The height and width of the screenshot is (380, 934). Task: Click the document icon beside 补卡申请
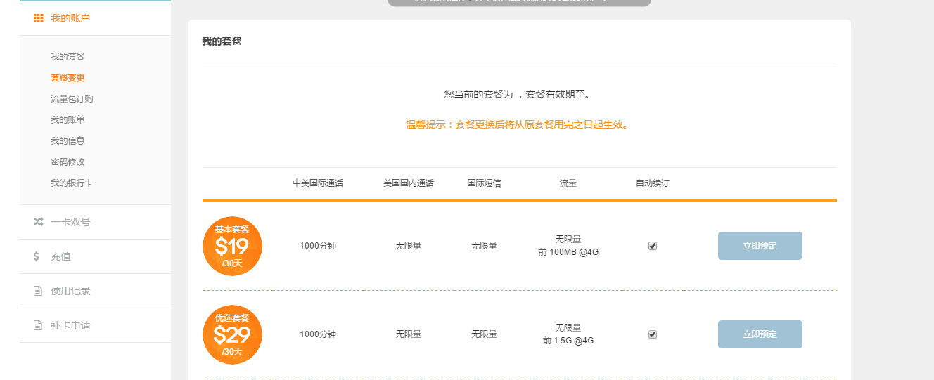pos(38,325)
